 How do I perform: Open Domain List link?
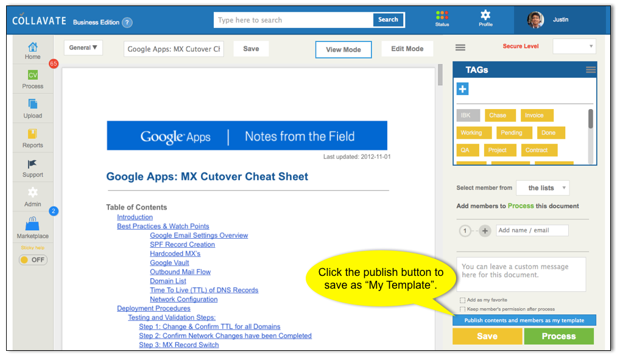(168, 281)
